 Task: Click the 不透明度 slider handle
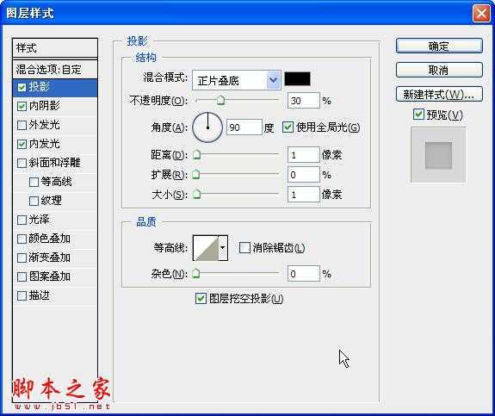(x=220, y=101)
